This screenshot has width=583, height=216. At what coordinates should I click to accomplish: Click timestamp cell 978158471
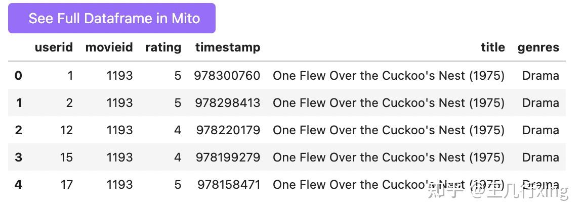pos(229,185)
